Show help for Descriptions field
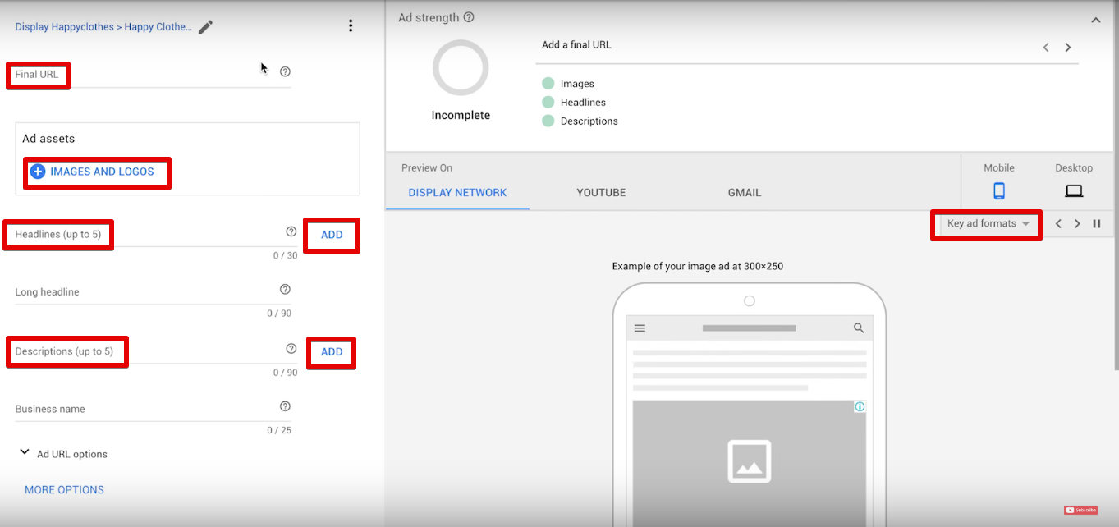Image resolution: width=1119 pixels, height=527 pixels. pyautogui.click(x=291, y=349)
